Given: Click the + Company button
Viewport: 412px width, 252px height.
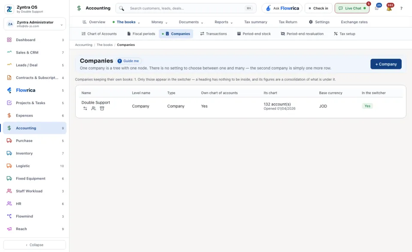Looking at the screenshot, I should pyautogui.click(x=386, y=64).
